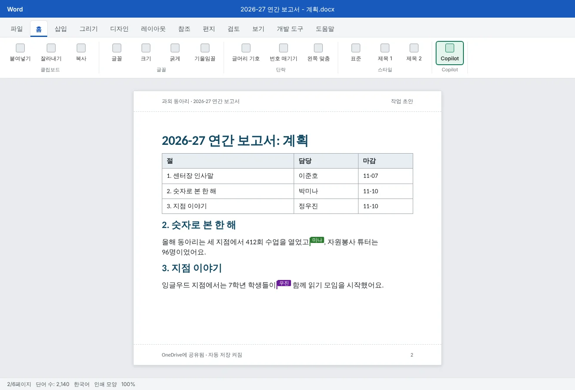Open the 검토 tab
The height and width of the screenshot is (390, 575).
click(x=234, y=29)
